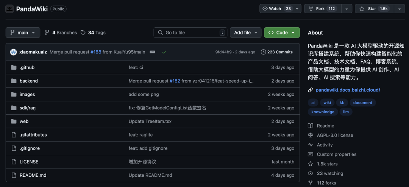Open the LICENSE file

point(29,162)
